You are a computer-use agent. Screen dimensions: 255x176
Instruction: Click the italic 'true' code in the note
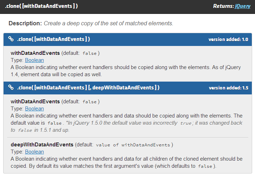point(185,123)
